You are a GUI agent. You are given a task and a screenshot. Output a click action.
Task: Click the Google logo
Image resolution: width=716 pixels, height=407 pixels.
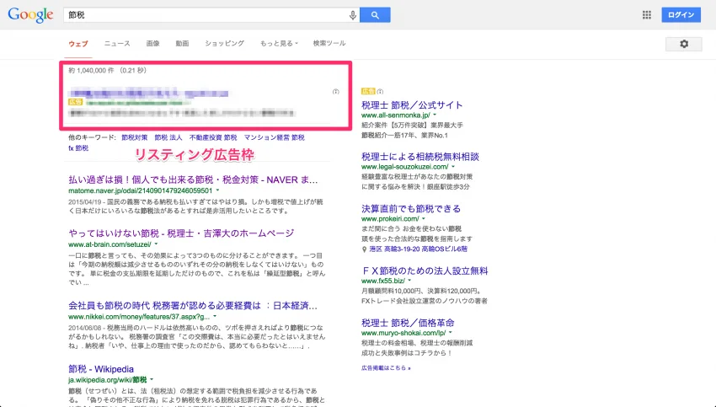[x=30, y=14]
